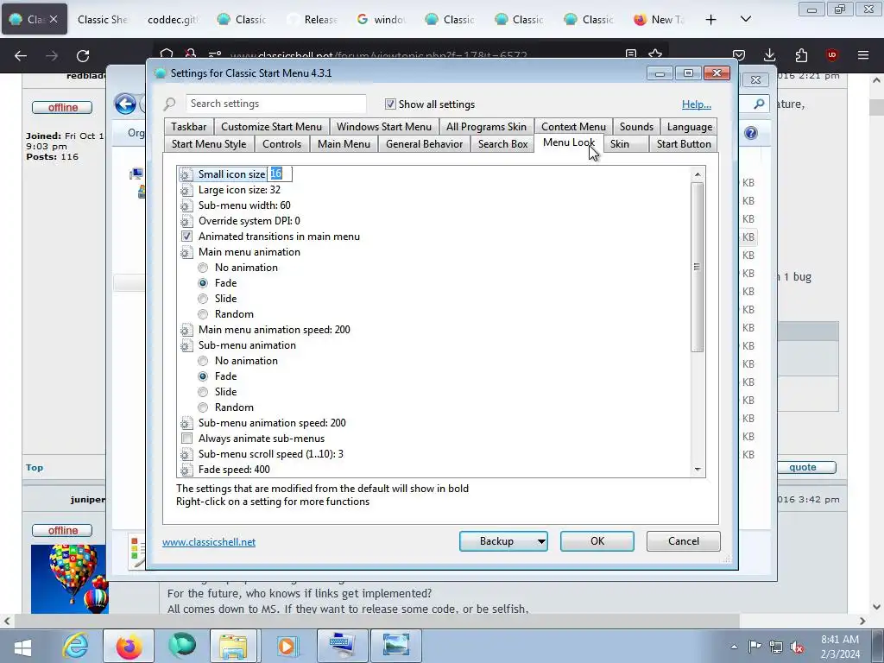Click gear icon beside Sub-menu width
The width and height of the screenshot is (884, 663).
[186, 205]
